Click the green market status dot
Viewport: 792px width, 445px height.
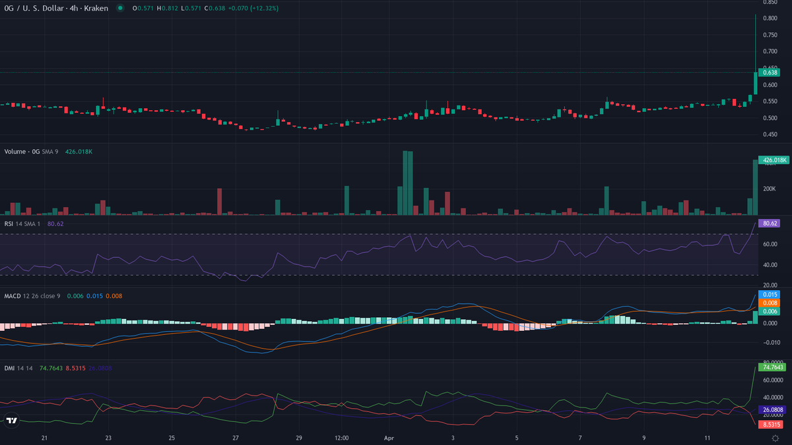(119, 9)
